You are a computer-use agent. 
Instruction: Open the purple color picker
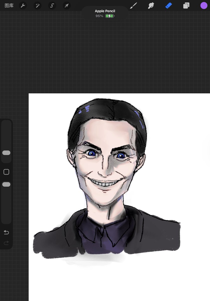tap(204, 6)
